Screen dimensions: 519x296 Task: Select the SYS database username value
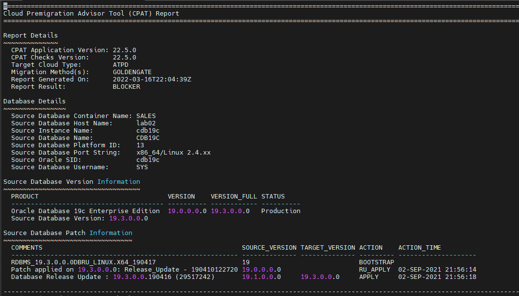pos(142,167)
